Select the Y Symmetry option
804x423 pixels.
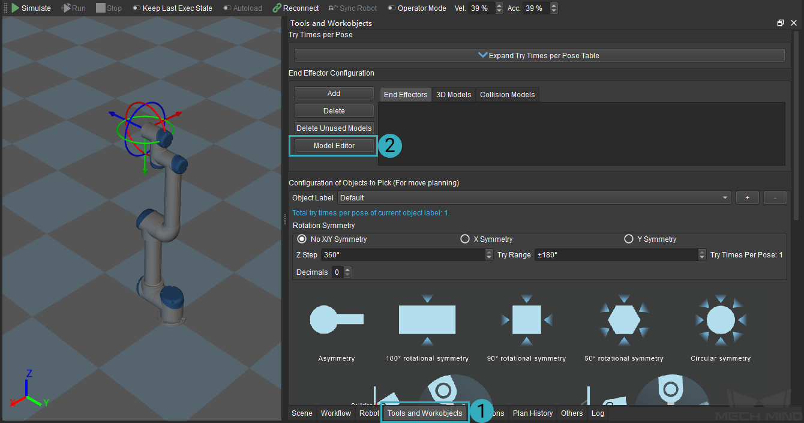coord(650,239)
